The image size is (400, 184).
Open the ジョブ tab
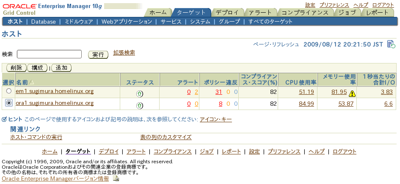click(347, 13)
